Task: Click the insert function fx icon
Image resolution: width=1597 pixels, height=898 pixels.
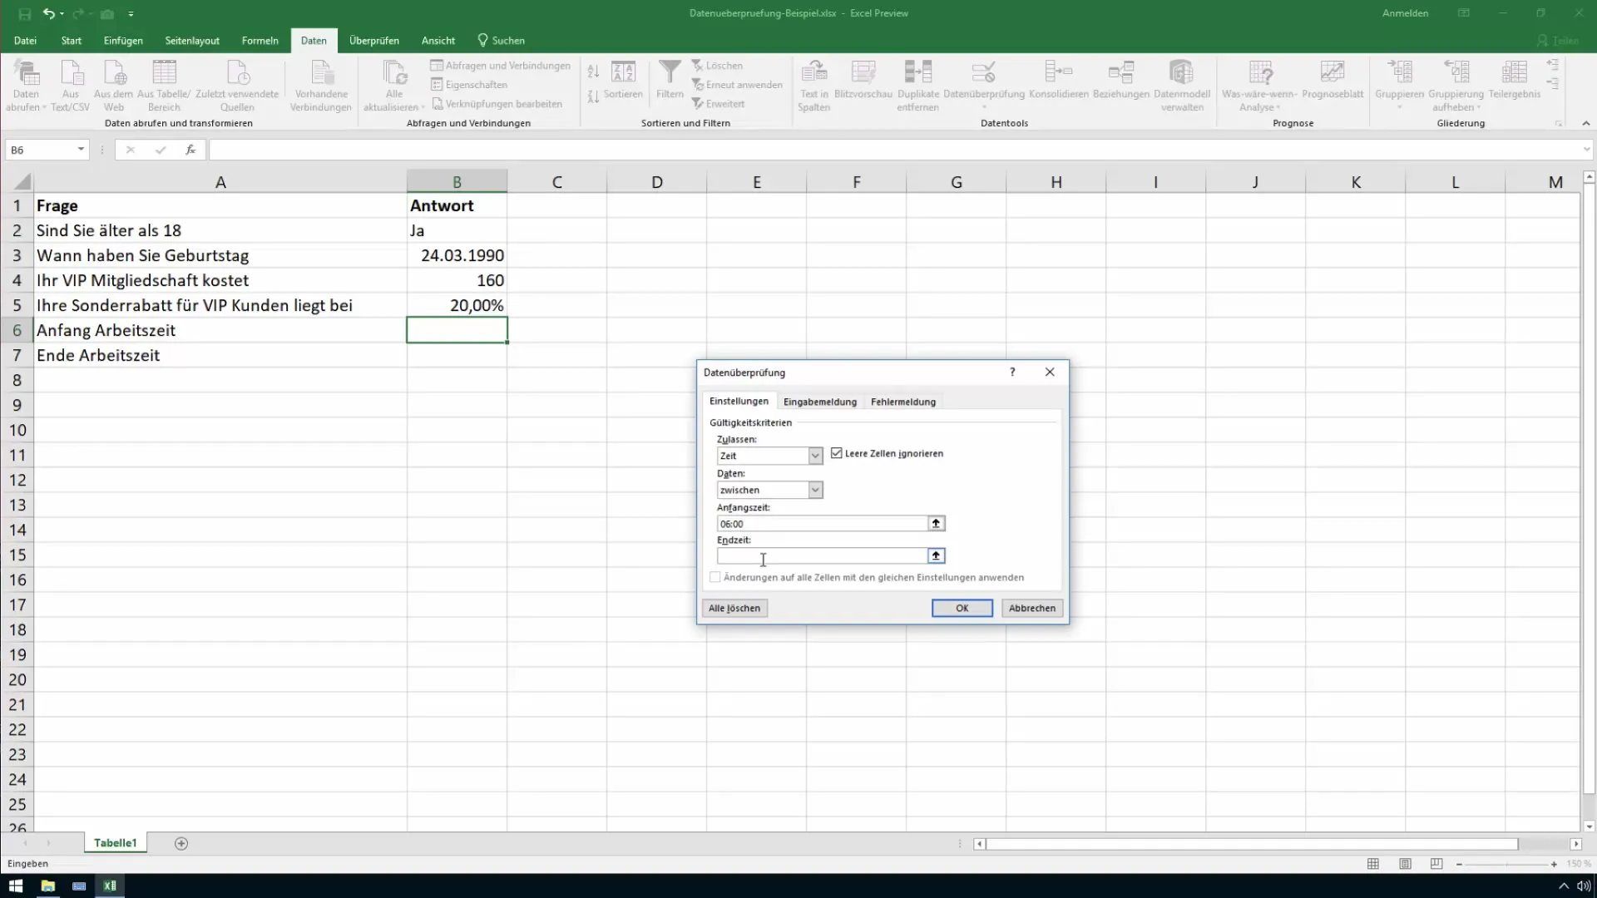Action: (190, 150)
